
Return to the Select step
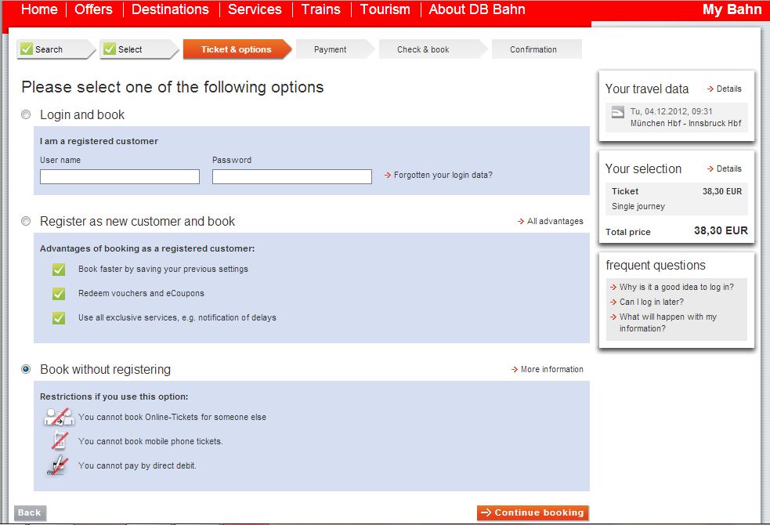coord(139,49)
